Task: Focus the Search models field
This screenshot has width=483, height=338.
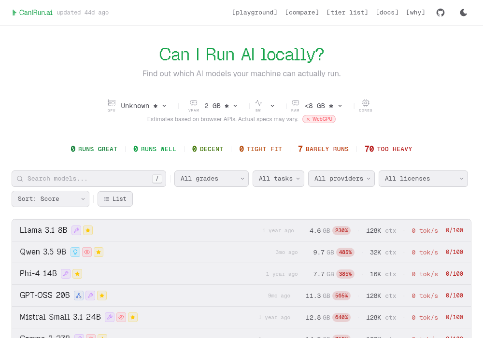Action: click(89, 179)
